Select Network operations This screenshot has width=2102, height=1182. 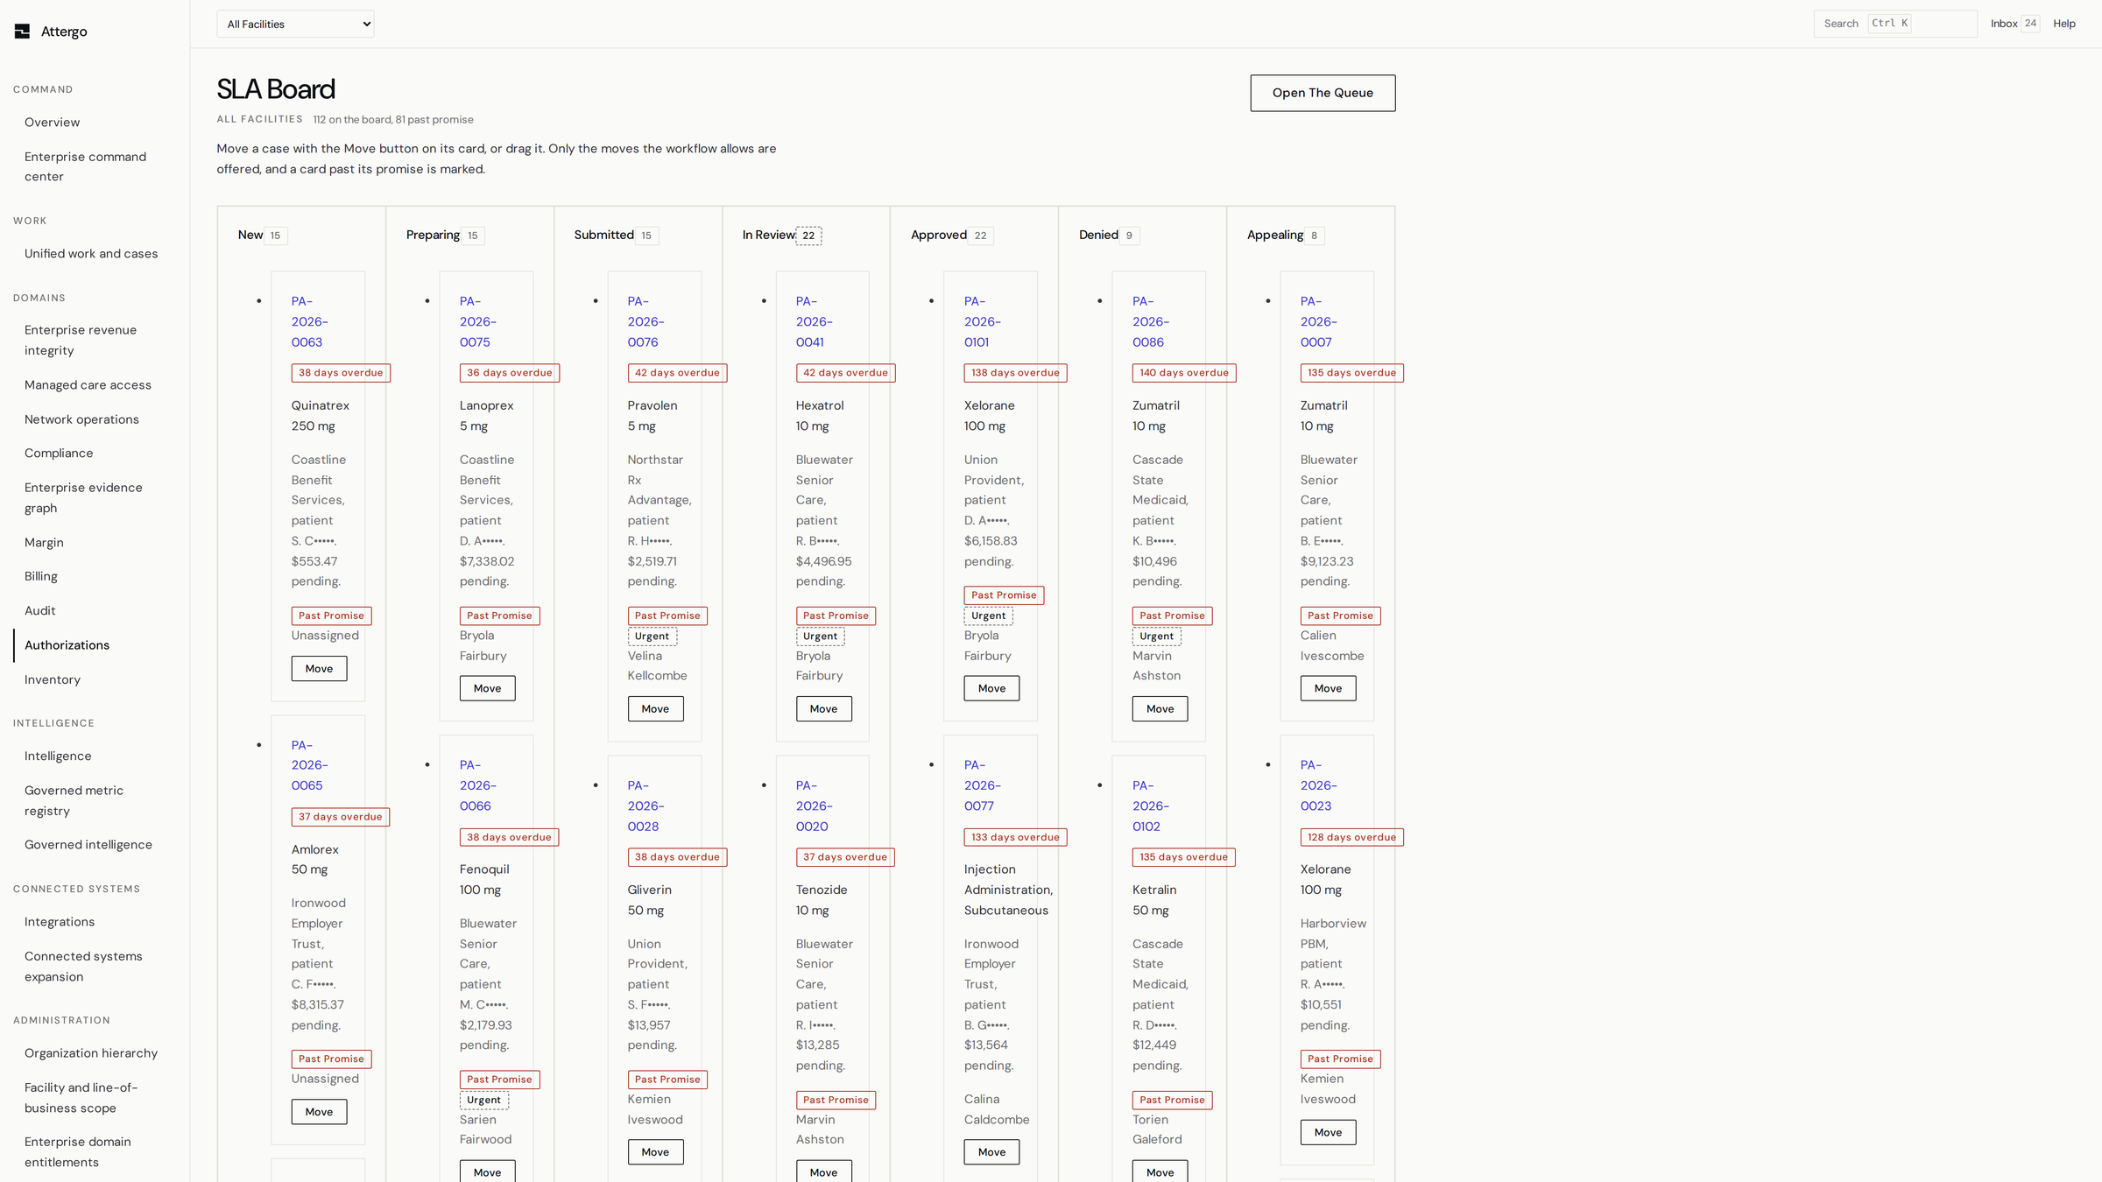(81, 419)
